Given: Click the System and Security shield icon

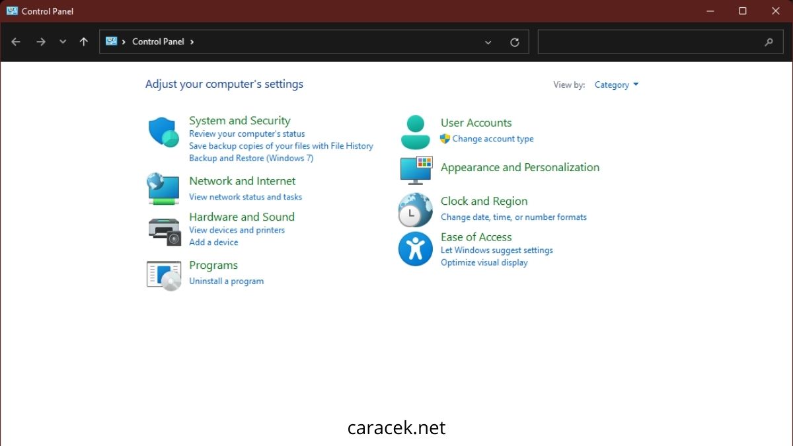Looking at the screenshot, I should [x=163, y=132].
